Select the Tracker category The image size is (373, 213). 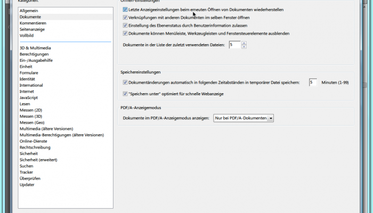[x=26, y=172]
